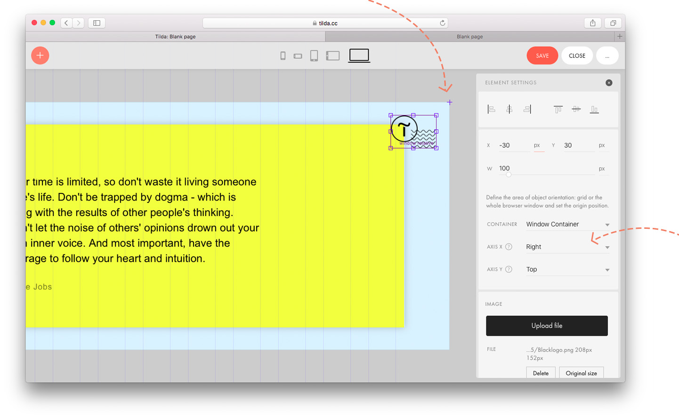679x419 pixels.
Task: Expand the Axis Y dropdown set to Top
Action: pyautogui.click(x=568, y=270)
